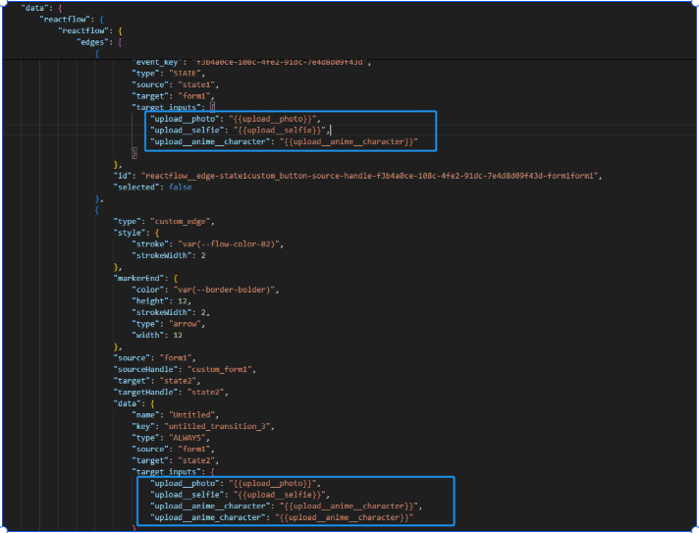Click the "edges": [ sticky header line

pyautogui.click(x=99, y=42)
